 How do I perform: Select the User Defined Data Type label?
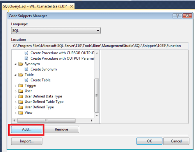pyautogui.click(x=43, y=96)
